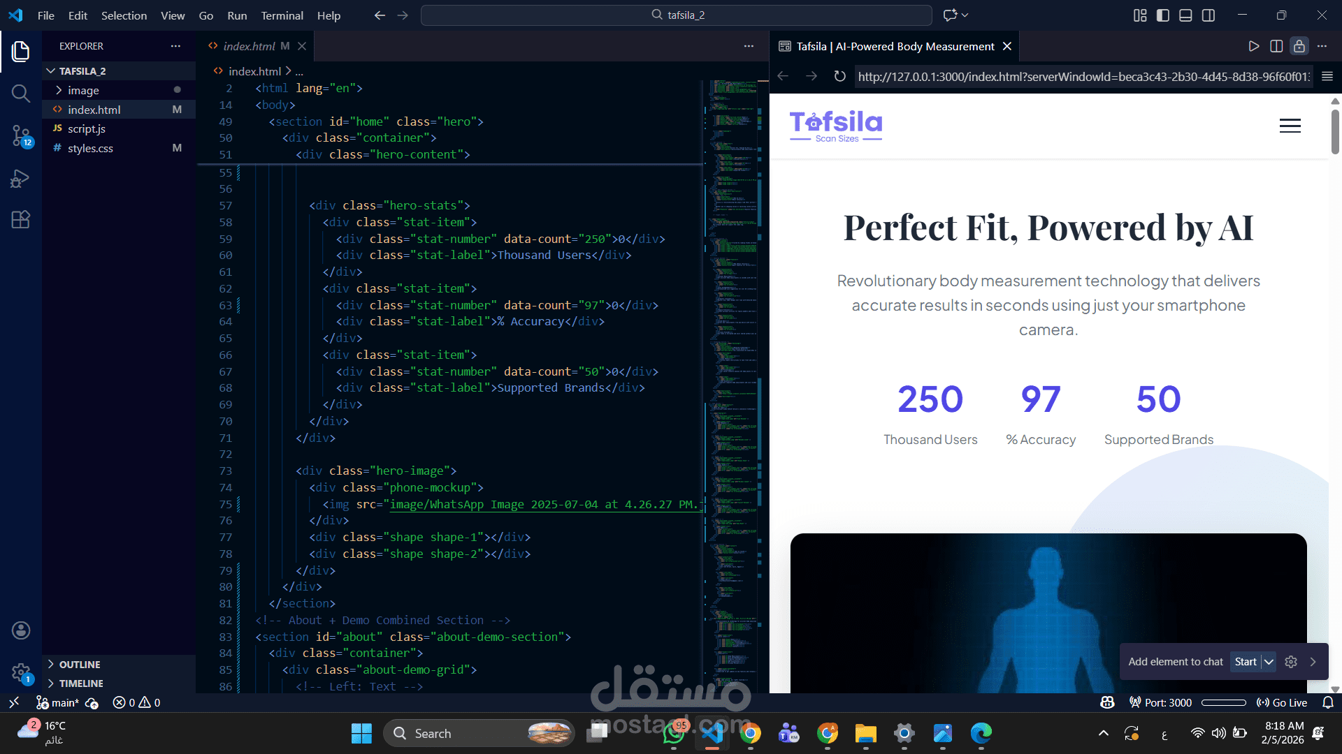
Task: Expand the OUTLINE section
Action: pos(80,664)
